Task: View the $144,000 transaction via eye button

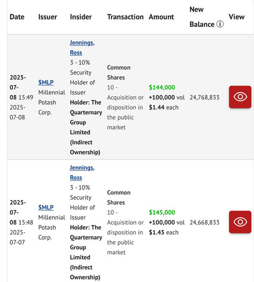Action: tap(240, 97)
